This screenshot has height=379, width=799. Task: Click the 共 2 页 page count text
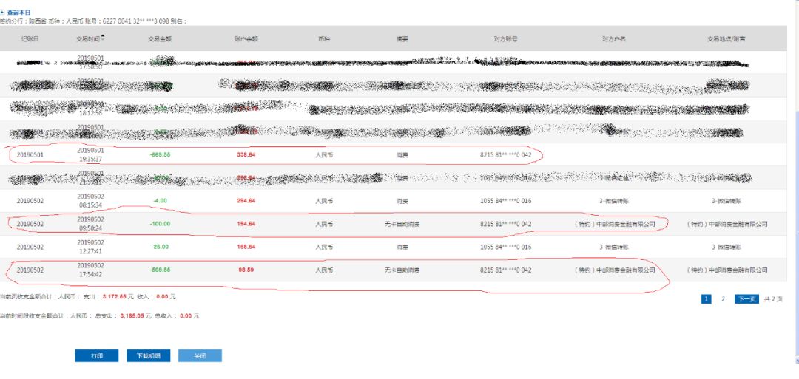(773, 299)
